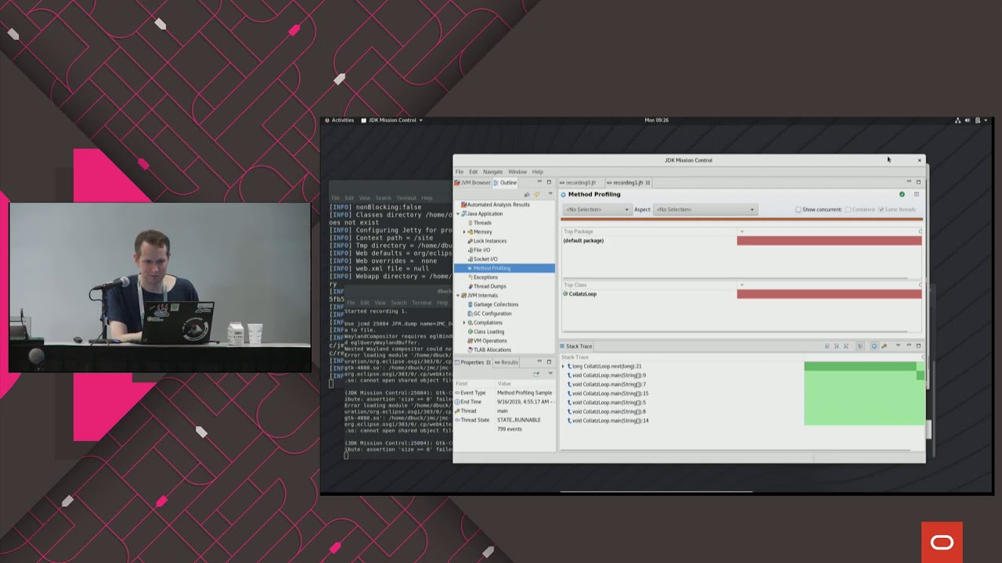The image size is (1002, 563).
Task: Open the Edit menu
Action: pyautogui.click(x=473, y=172)
